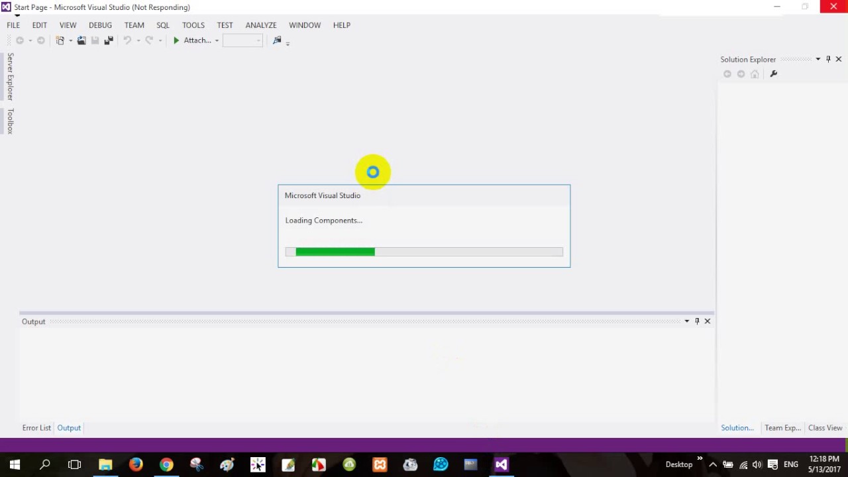Open the TEST menu

225,25
